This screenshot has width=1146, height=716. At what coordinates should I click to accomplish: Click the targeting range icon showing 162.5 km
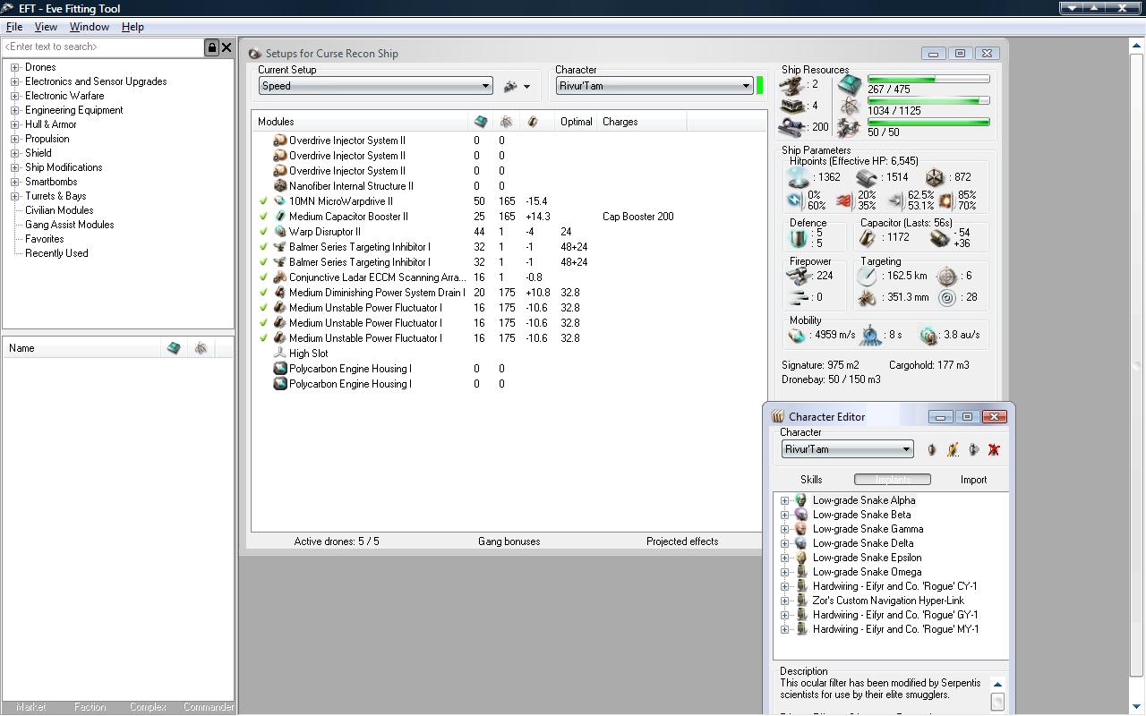(x=867, y=276)
